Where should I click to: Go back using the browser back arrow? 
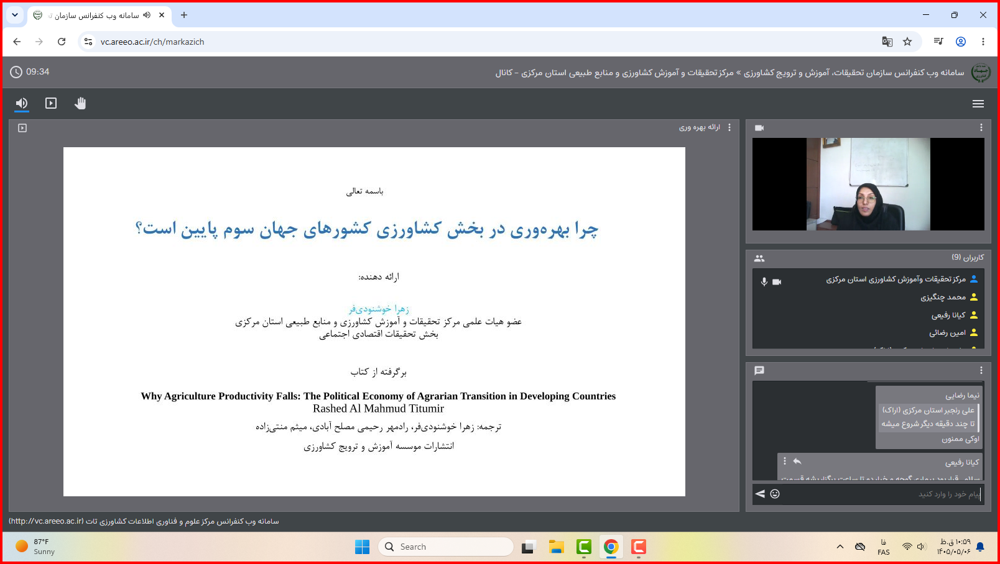click(x=17, y=42)
